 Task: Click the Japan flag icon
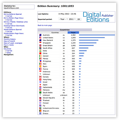click(x=40, y=85)
